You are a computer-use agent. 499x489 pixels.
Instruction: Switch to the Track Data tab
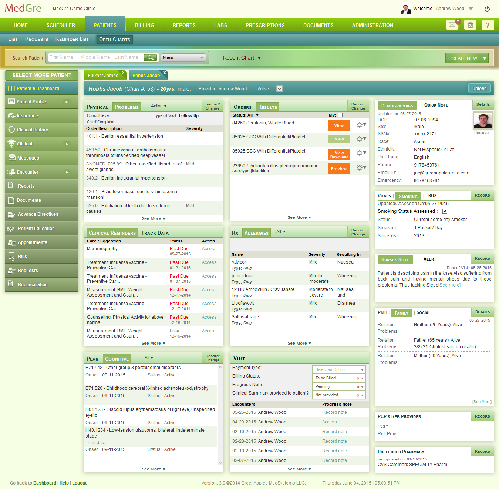tap(155, 233)
